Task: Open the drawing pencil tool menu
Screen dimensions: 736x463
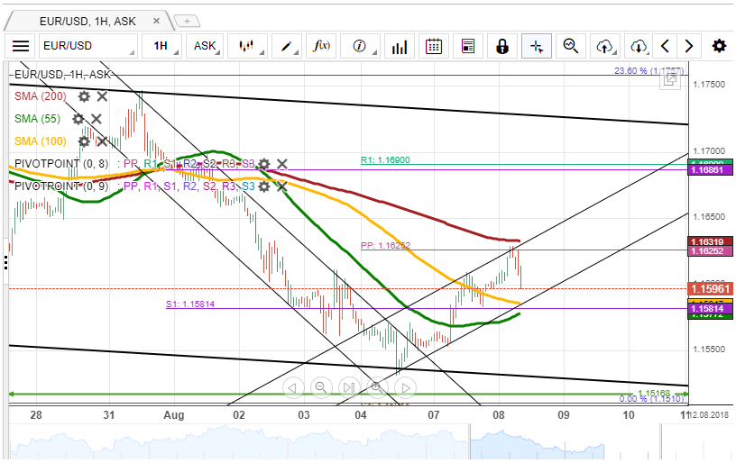Action: pos(287,46)
